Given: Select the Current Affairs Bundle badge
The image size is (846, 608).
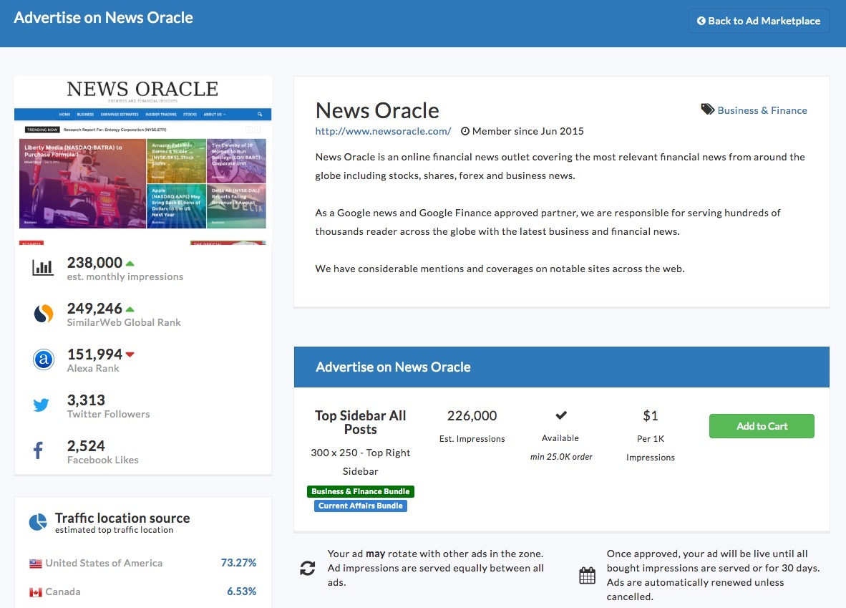Looking at the screenshot, I should click(361, 506).
